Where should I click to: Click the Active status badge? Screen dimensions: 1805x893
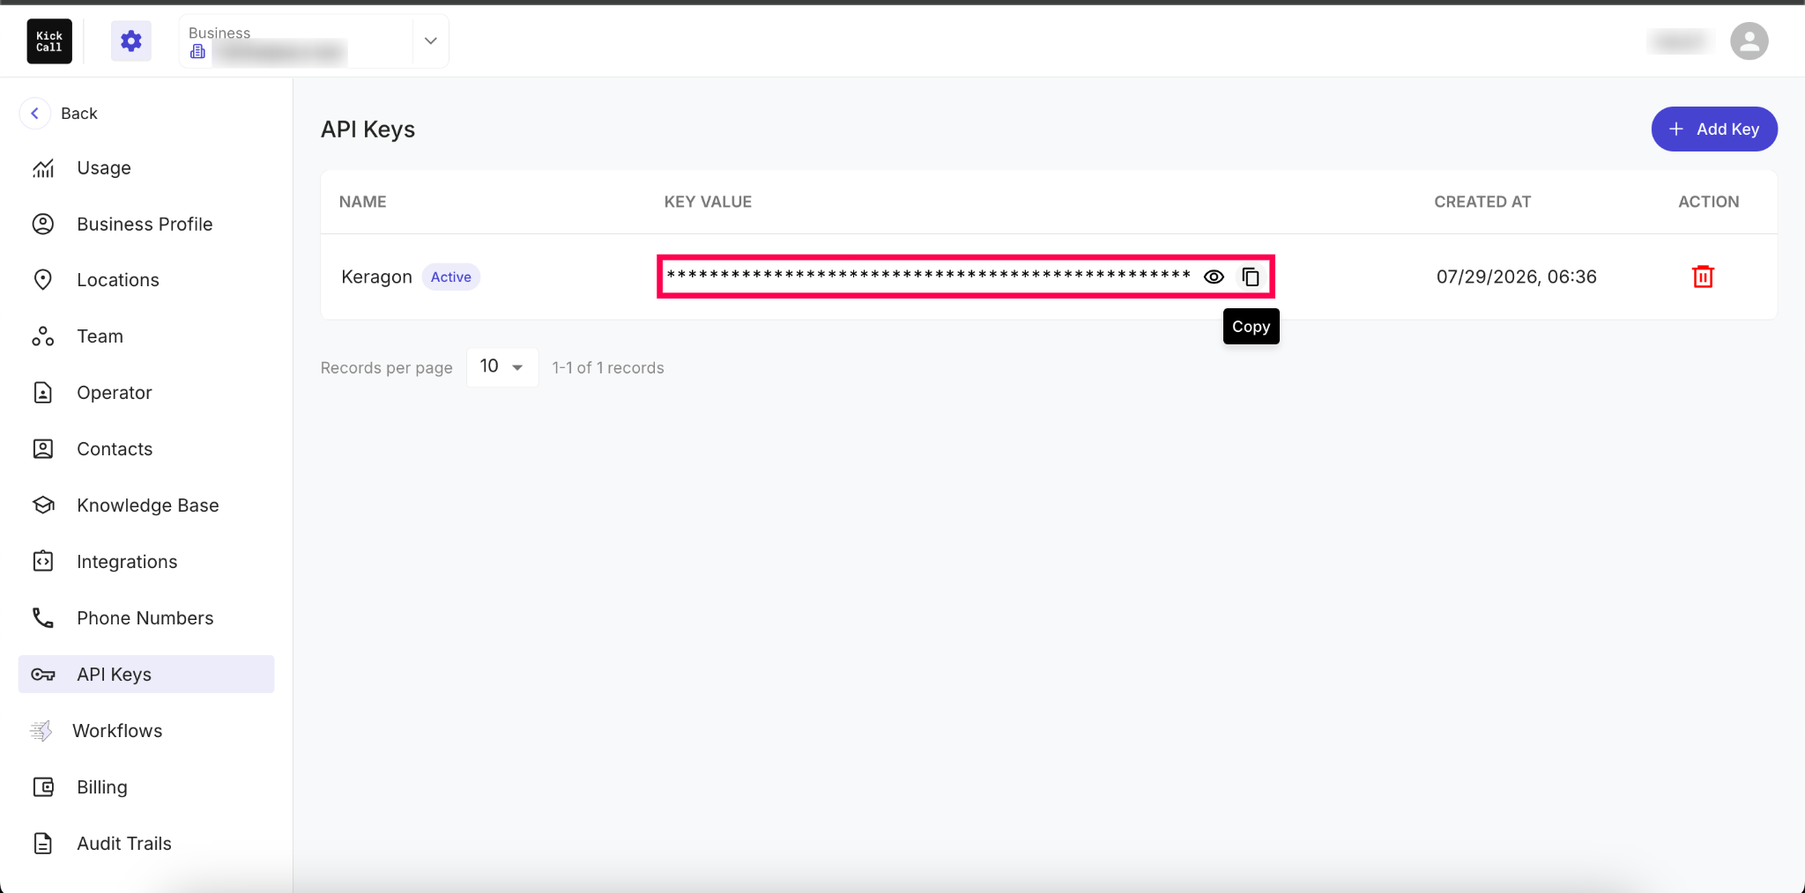451,277
